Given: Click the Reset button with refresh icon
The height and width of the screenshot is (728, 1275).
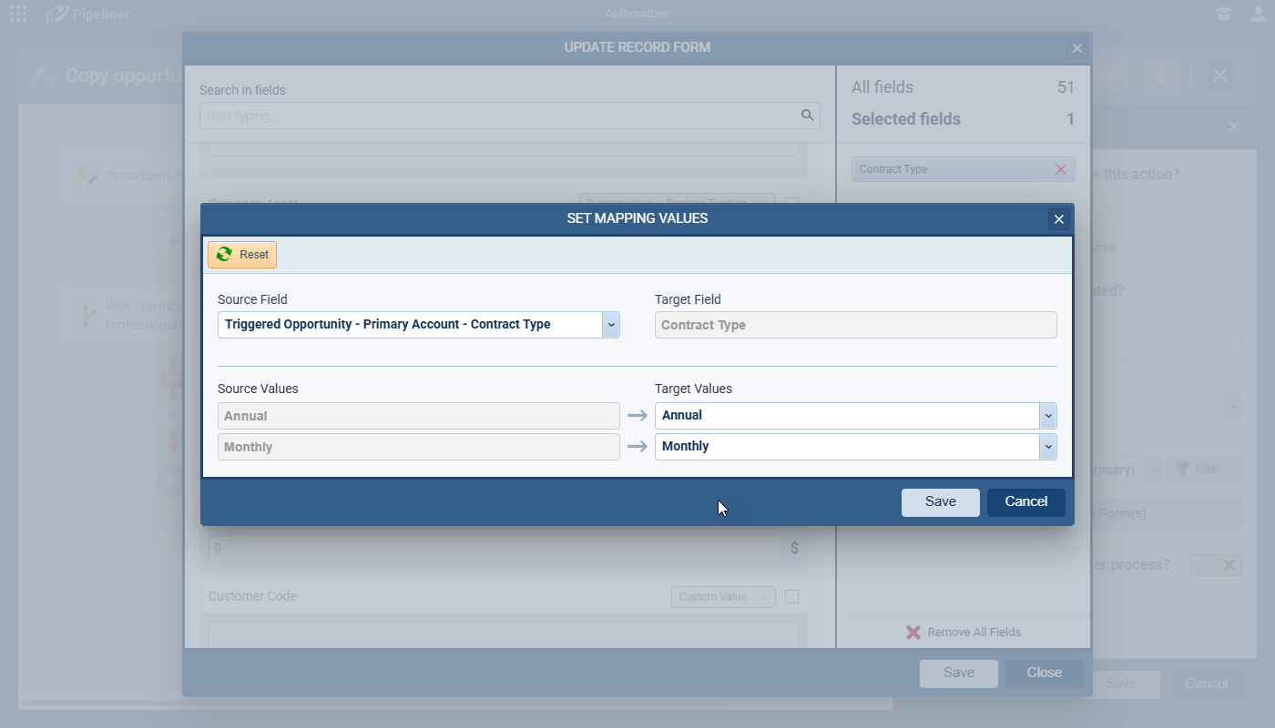Looking at the screenshot, I should 242,255.
